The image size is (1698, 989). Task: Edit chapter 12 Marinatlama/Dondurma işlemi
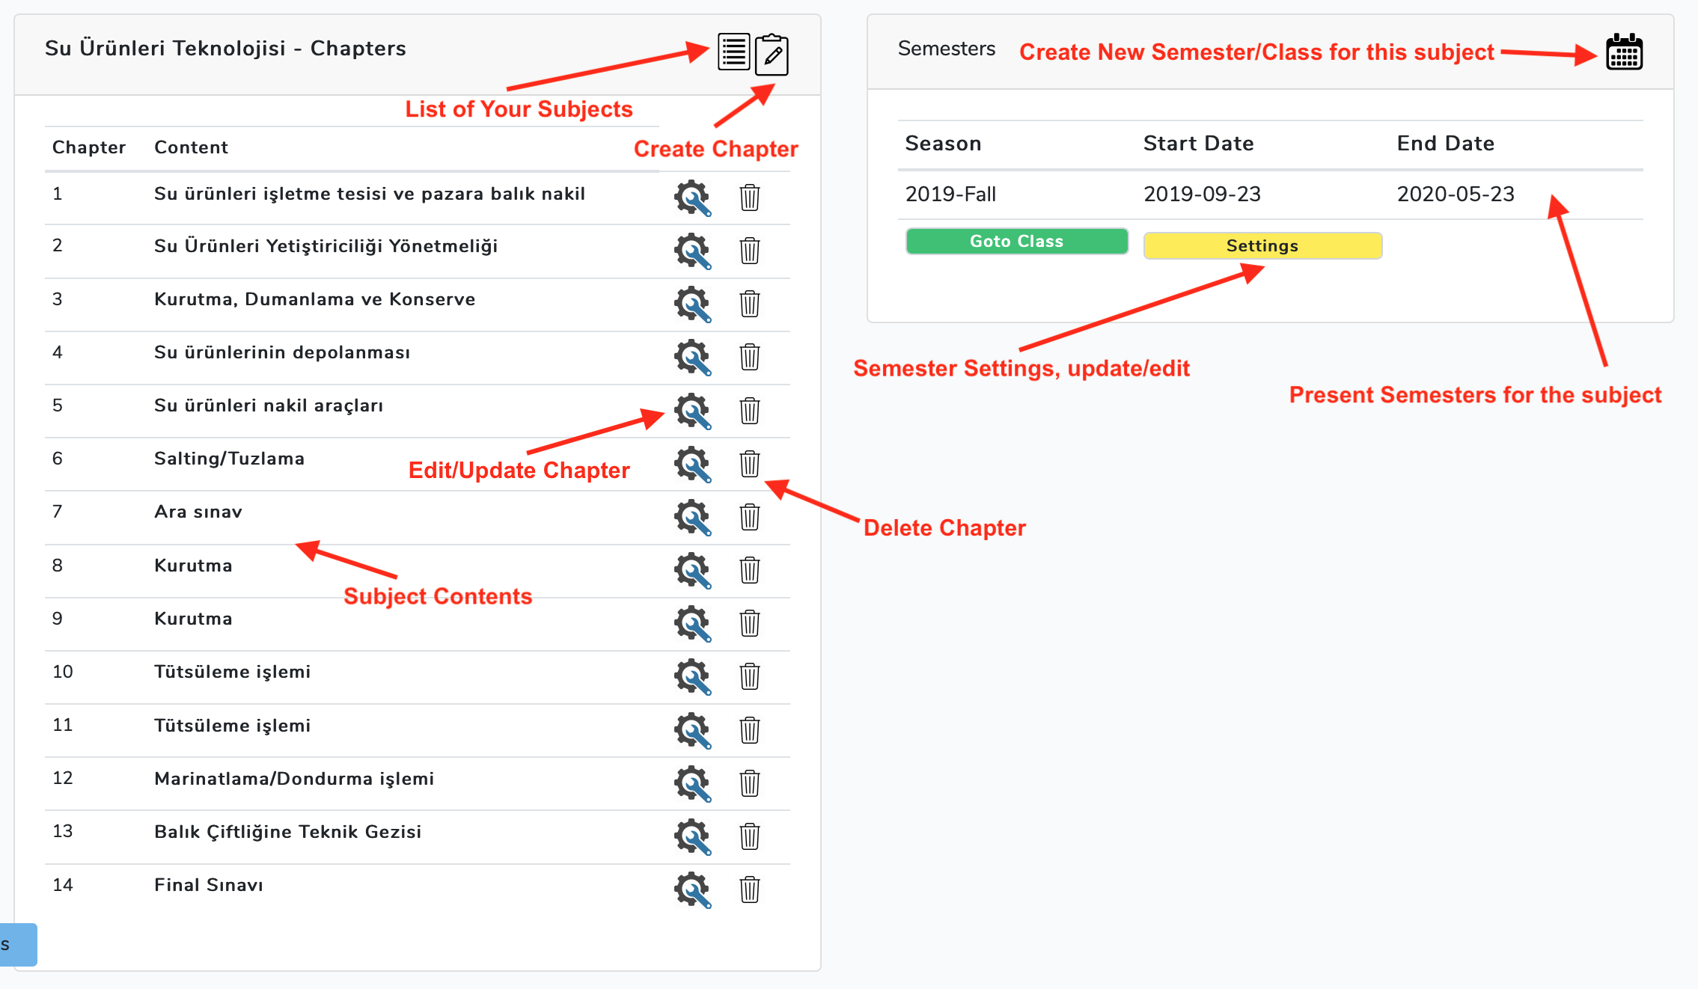point(692,783)
